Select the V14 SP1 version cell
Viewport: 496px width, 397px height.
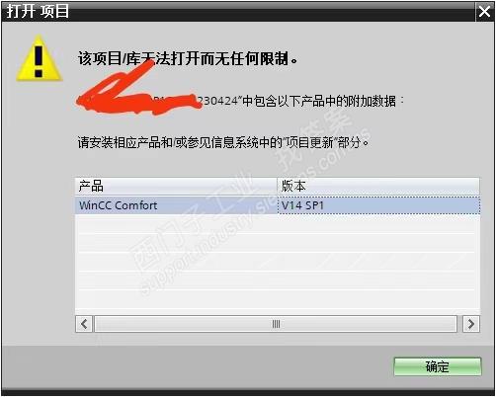click(x=378, y=205)
